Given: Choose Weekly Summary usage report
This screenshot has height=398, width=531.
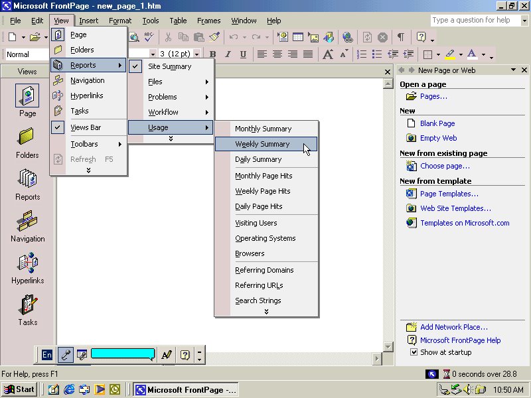Looking at the screenshot, I should tap(266, 144).
